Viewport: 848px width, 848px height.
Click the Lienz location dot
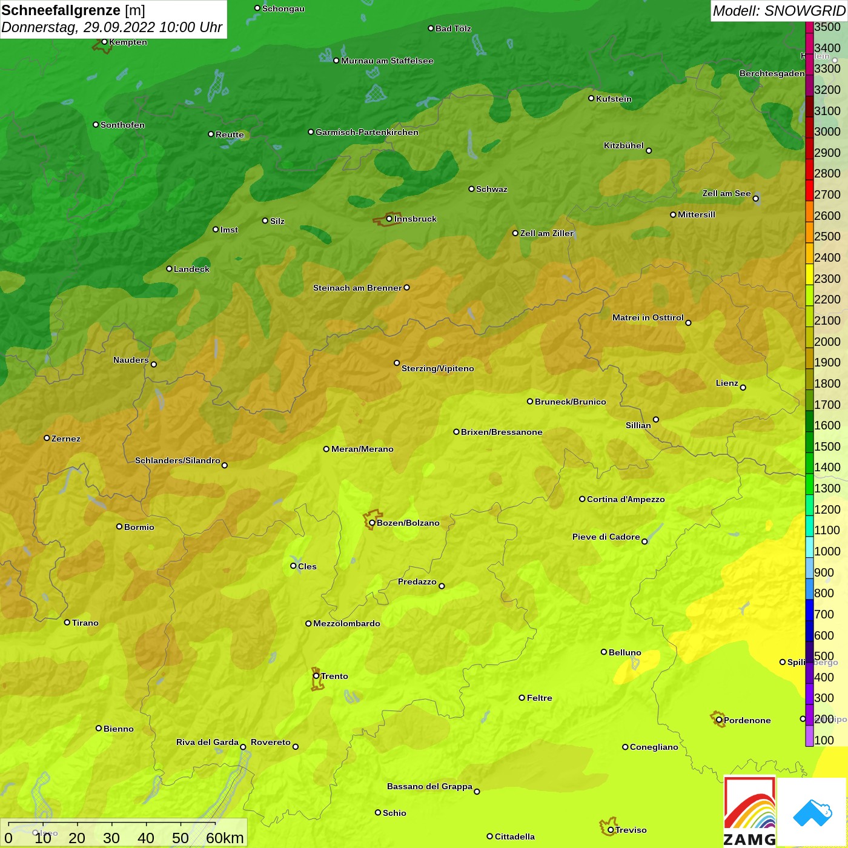coord(743,388)
